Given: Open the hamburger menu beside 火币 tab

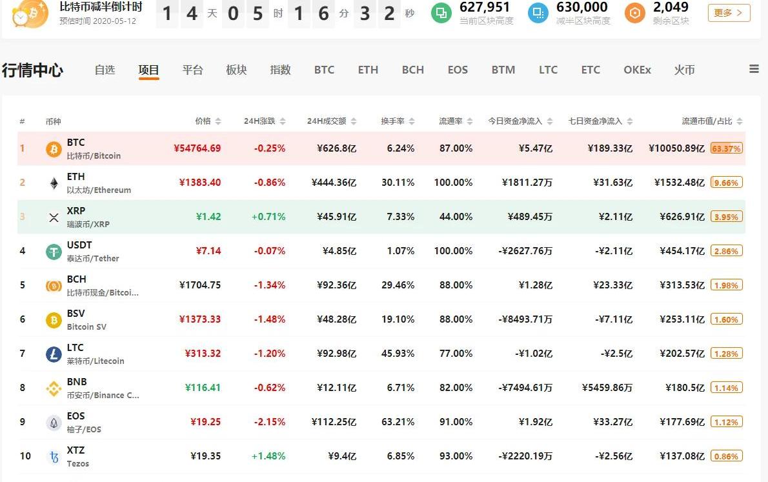Looking at the screenshot, I should (x=754, y=69).
